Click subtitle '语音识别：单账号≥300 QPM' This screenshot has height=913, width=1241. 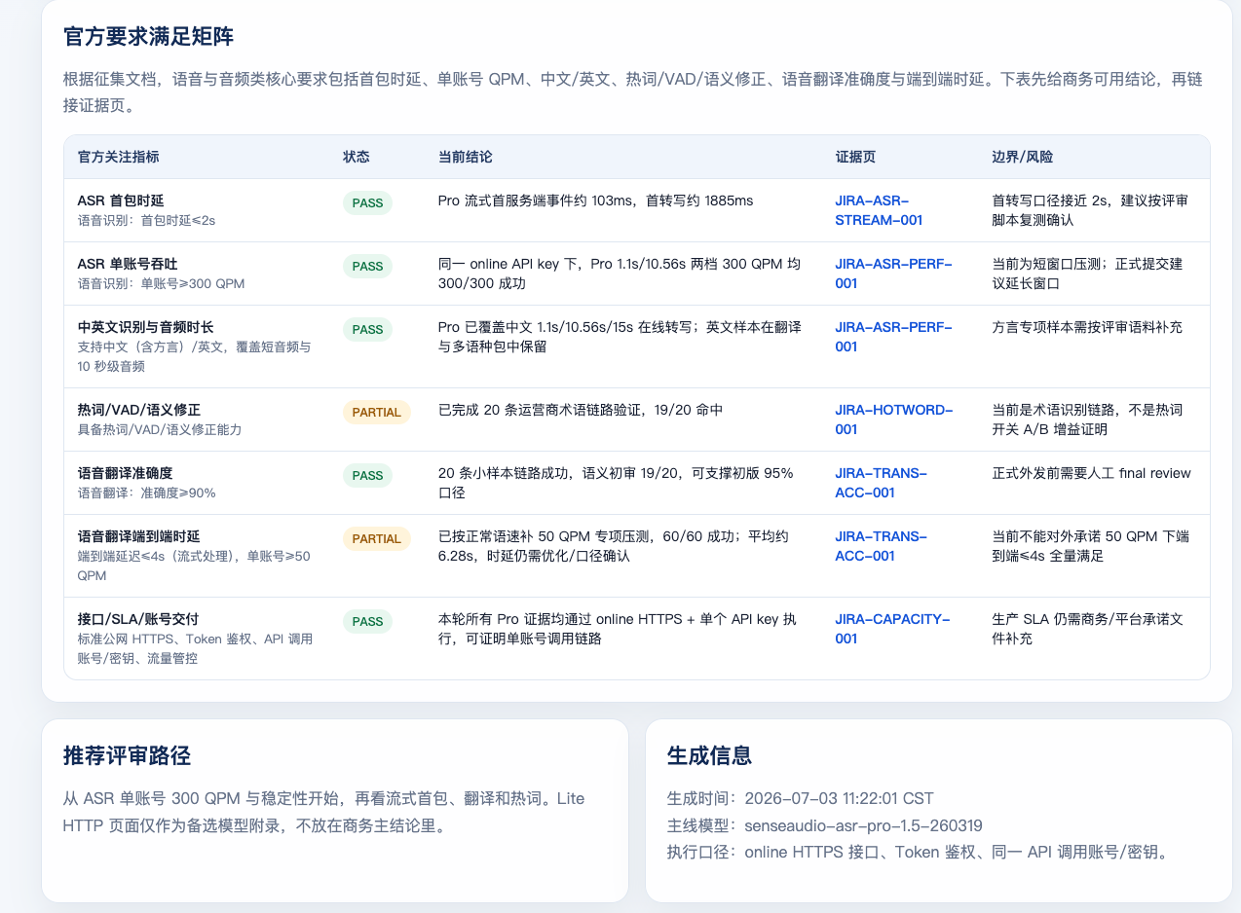tap(161, 284)
